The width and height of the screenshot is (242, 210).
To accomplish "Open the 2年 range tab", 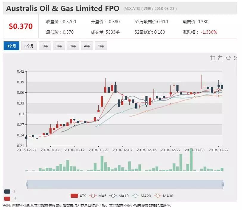I will [59, 46].
